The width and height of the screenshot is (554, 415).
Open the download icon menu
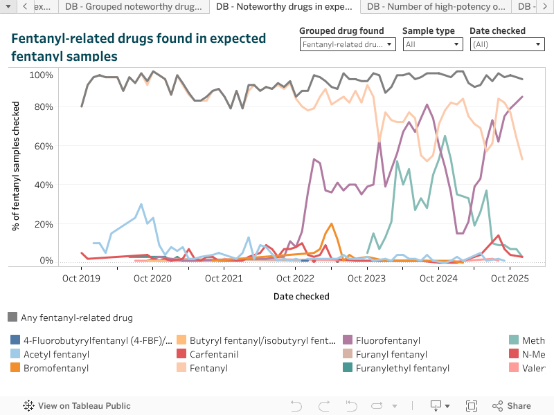point(440,406)
